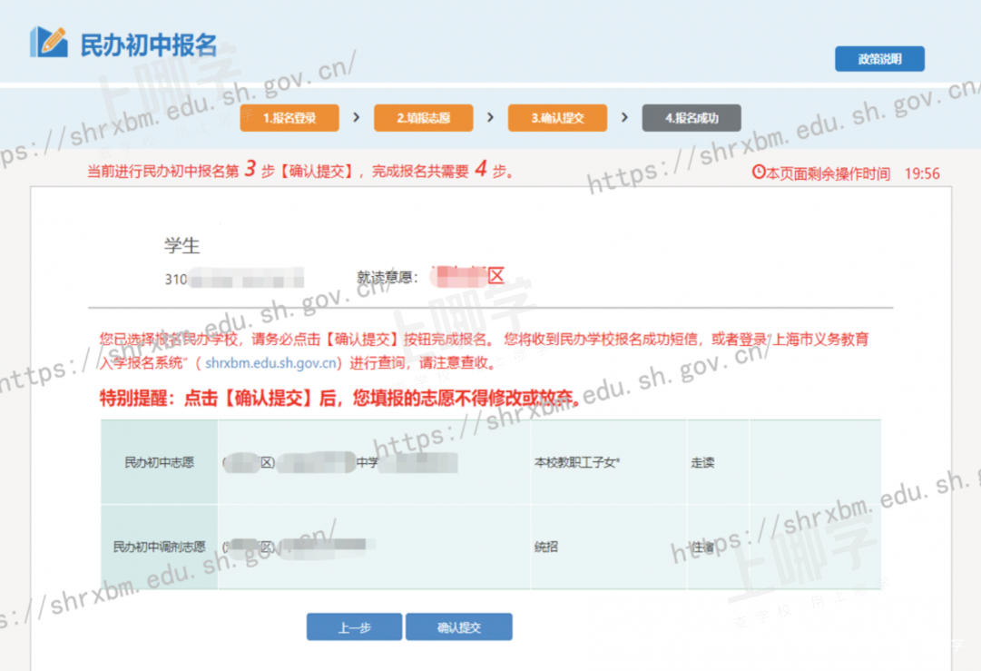981x671 pixels.
Task: Select the orange 3.确认提交 step indicator
Action: tap(557, 118)
